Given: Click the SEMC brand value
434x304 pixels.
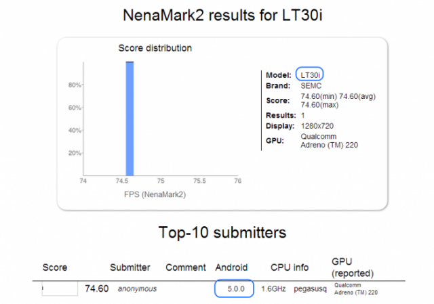Looking at the screenshot, I should click(311, 86).
